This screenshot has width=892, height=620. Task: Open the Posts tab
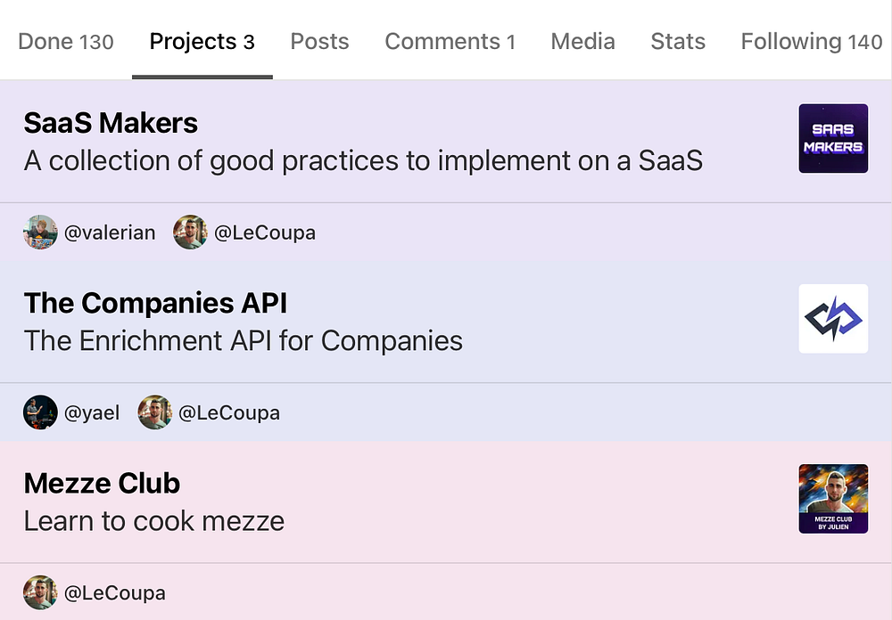pyautogui.click(x=319, y=42)
